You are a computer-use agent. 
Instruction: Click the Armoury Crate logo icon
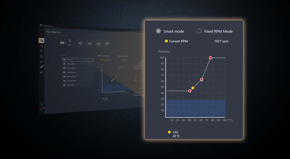[x=41, y=26]
